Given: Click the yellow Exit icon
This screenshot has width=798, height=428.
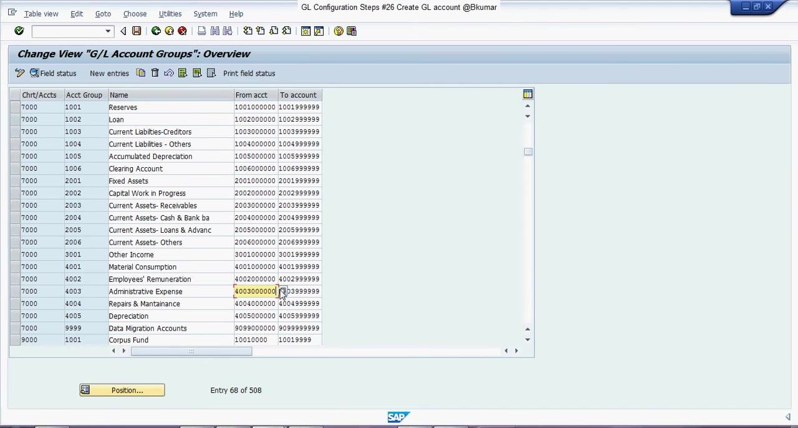Looking at the screenshot, I should pyautogui.click(x=169, y=31).
